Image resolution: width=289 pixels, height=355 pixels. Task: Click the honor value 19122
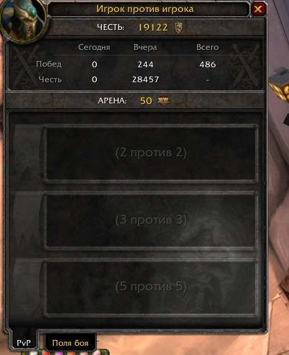(153, 27)
